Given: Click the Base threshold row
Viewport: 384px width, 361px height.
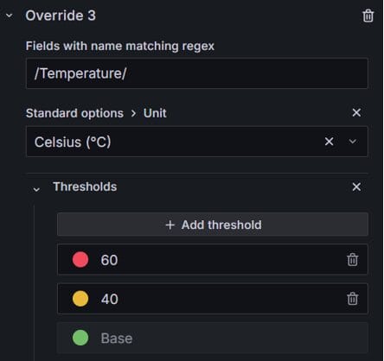Looking at the screenshot, I should [x=213, y=338].
